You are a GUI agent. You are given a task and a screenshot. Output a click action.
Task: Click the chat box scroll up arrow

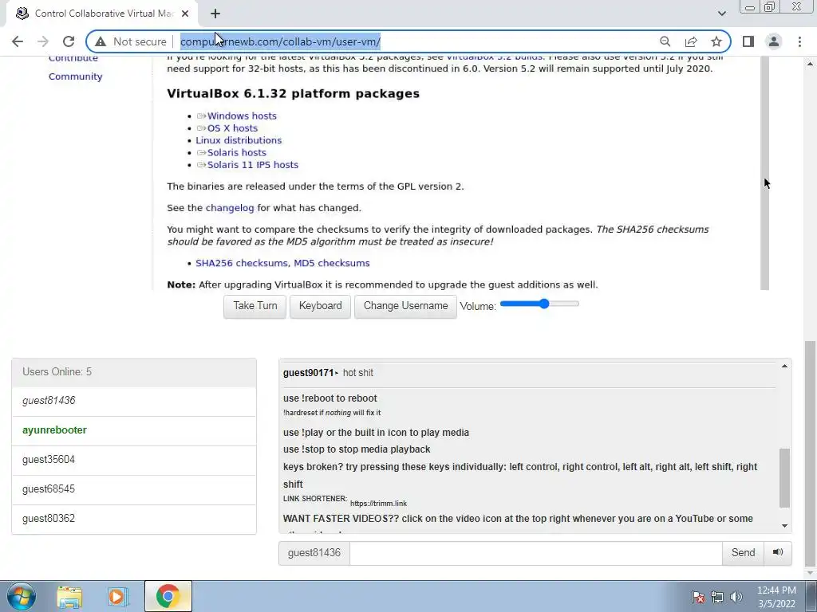tap(784, 367)
